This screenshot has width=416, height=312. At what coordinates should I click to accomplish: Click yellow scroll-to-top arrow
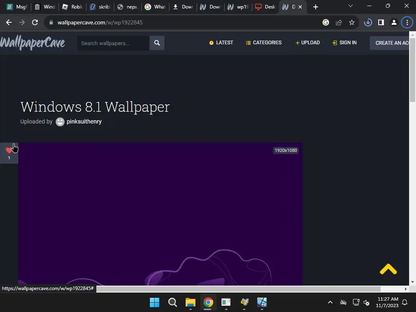(388, 269)
